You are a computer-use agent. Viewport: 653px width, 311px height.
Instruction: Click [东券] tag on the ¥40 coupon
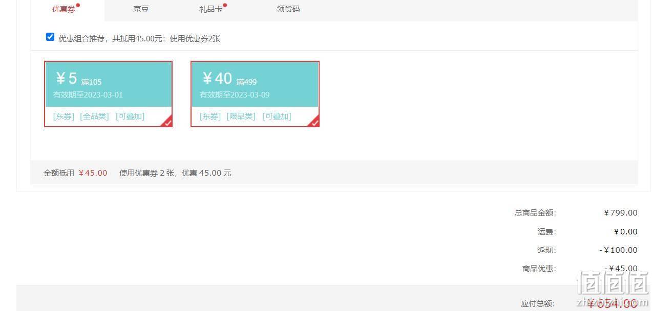pos(210,116)
